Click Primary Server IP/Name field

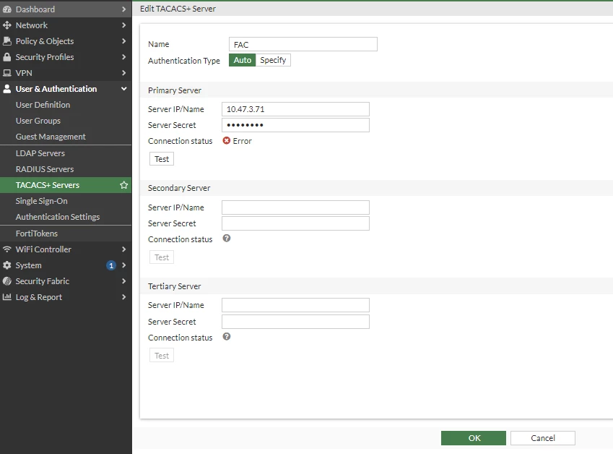pyautogui.click(x=295, y=109)
